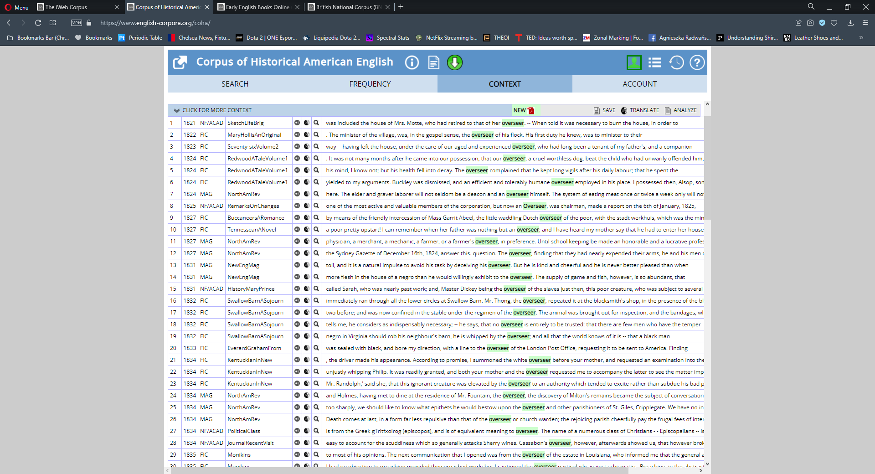This screenshot has width=875, height=474.
Task: Open the THEOI bookmark
Action: [496, 38]
